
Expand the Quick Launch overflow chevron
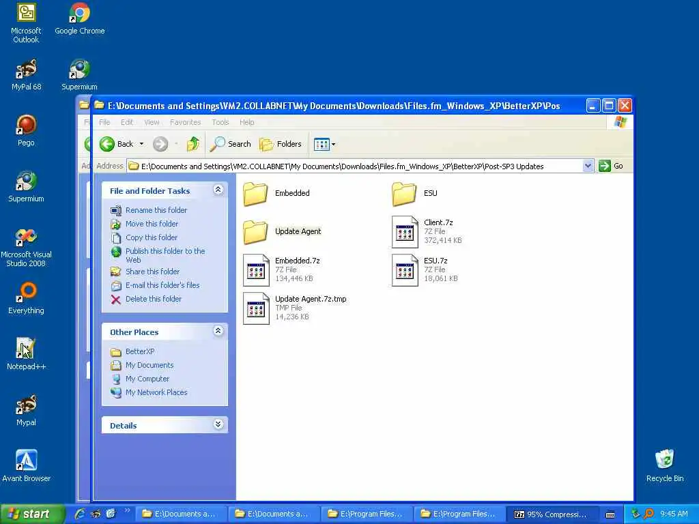[x=127, y=510]
